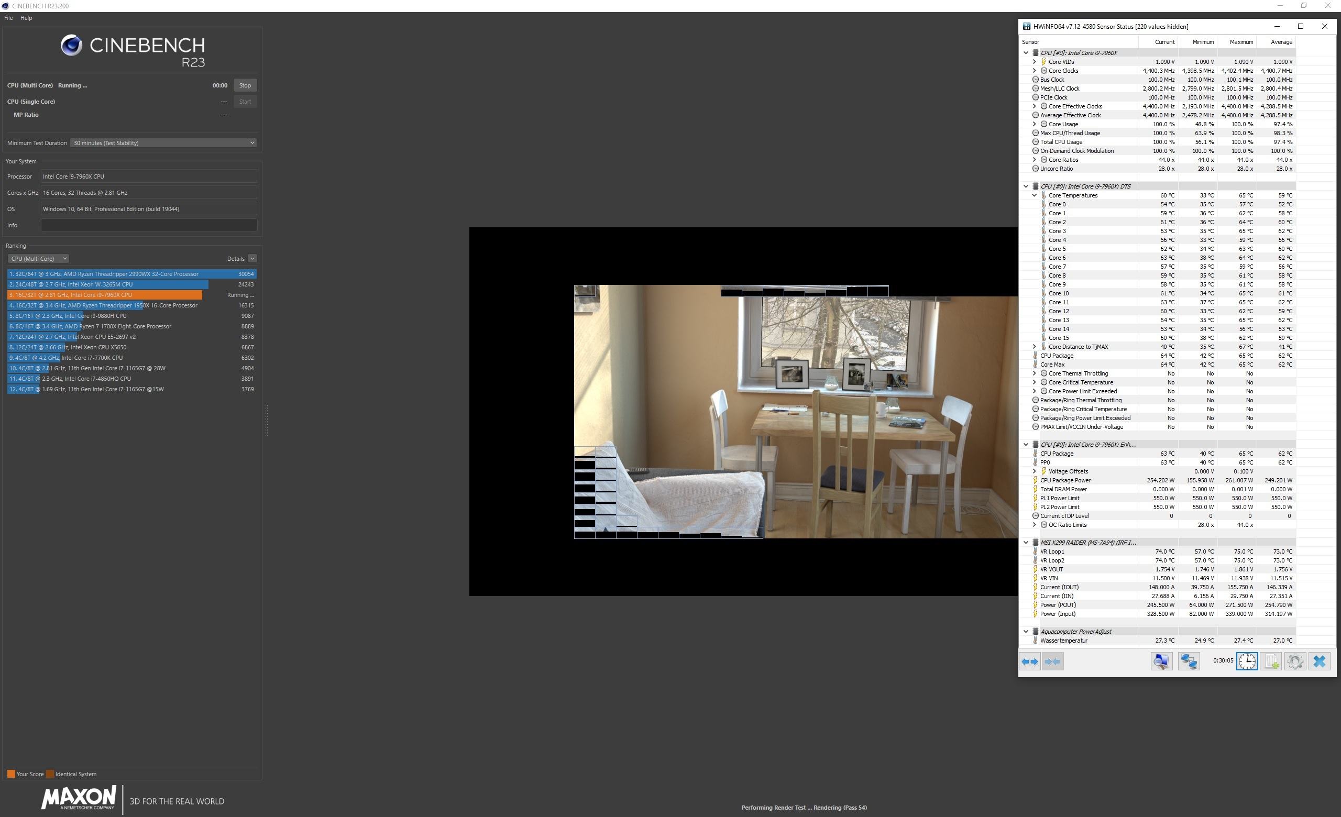1341x817 pixels.
Task: Close HWiNFO sensors with blue X
Action: tap(1319, 661)
